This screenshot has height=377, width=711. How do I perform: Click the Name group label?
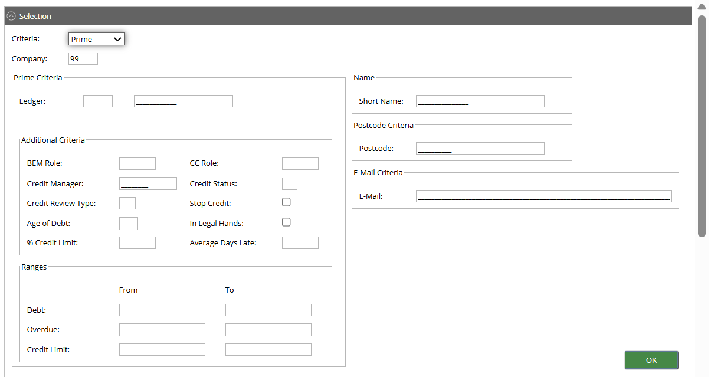click(x=364, y=77)
